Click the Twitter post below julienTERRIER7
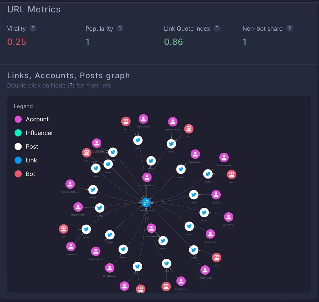 [138, 140]
